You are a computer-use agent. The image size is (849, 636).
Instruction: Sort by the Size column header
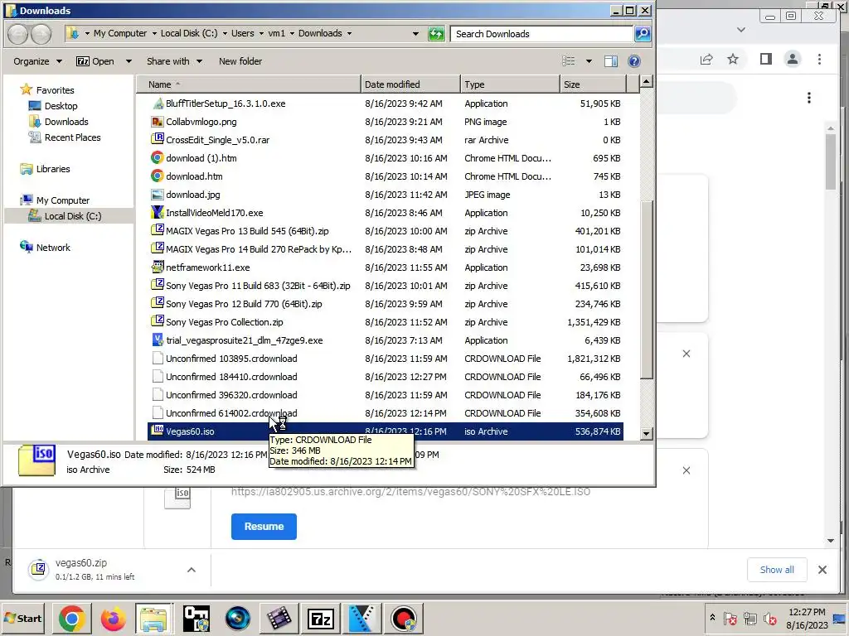(593, 84)
